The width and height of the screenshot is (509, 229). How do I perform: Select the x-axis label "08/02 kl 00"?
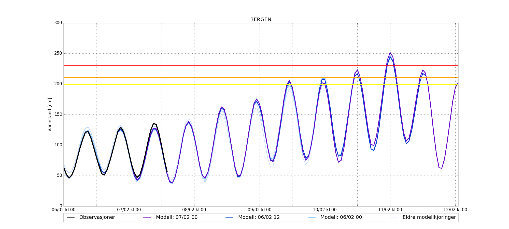(194, 210)
